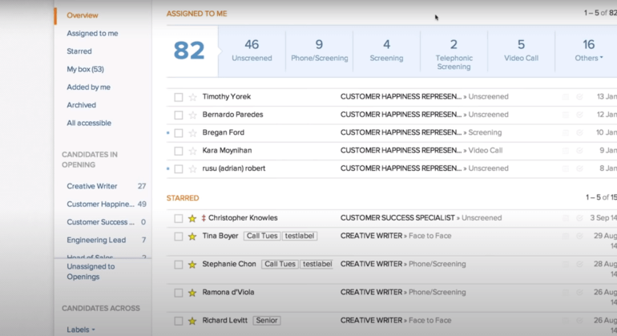This screenshot has height=336, width=617.
Task: Click task checkmark icon in Bregan Ford row
Action: pos(579,133)
